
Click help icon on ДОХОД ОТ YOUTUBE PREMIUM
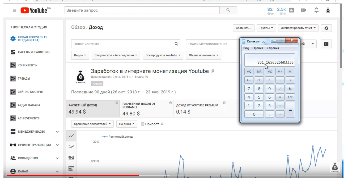(224, 103)
